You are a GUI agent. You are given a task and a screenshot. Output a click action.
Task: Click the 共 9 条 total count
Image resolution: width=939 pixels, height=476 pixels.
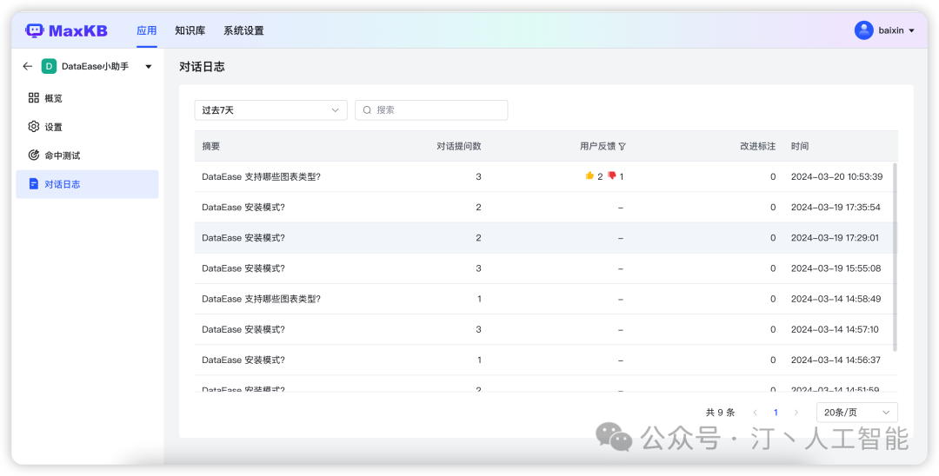721,413
